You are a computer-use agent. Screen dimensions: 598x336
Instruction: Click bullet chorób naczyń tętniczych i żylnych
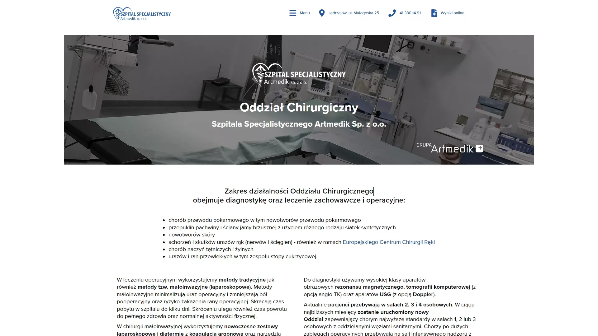tap(211, 249)
